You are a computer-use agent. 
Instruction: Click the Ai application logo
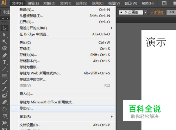pyautogui.click(x=4, y=3)
